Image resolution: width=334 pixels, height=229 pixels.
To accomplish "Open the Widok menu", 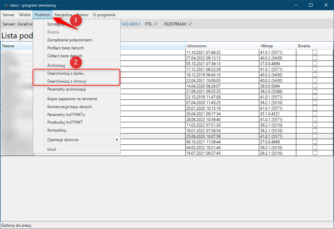I will [25, 15].
